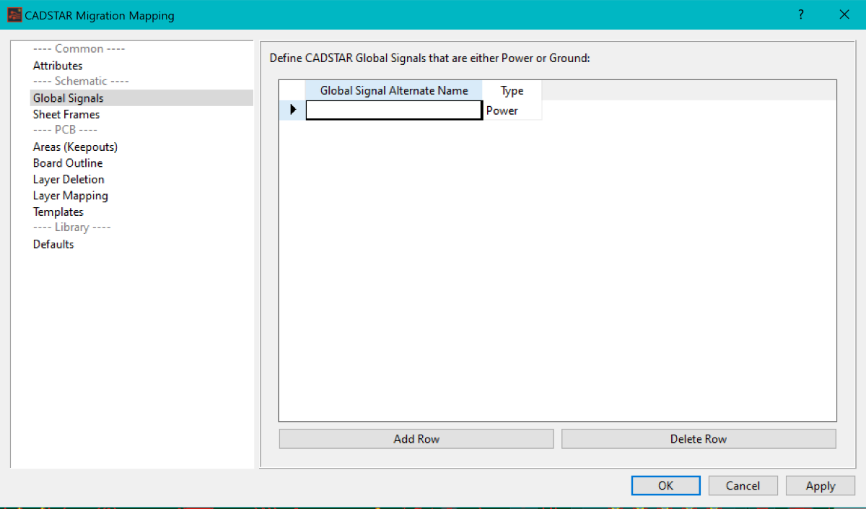Confirm with the OK button
The height and width of the screenshot is (509, 866).
pyautogui.click(x=665, y=486)
